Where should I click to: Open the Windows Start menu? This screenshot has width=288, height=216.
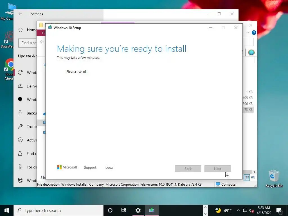(x=7, y=210)
